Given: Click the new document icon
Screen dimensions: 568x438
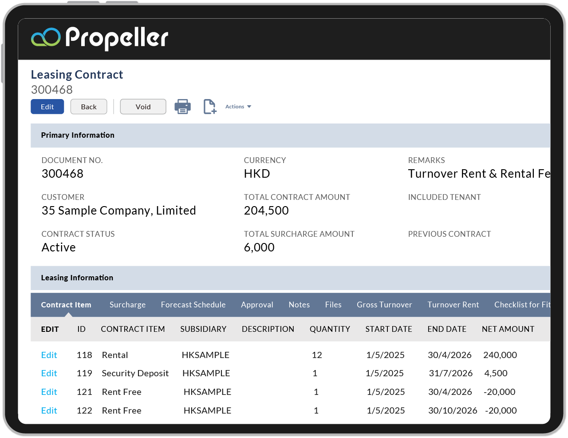Looking at the screenshot, I should 209,106.
